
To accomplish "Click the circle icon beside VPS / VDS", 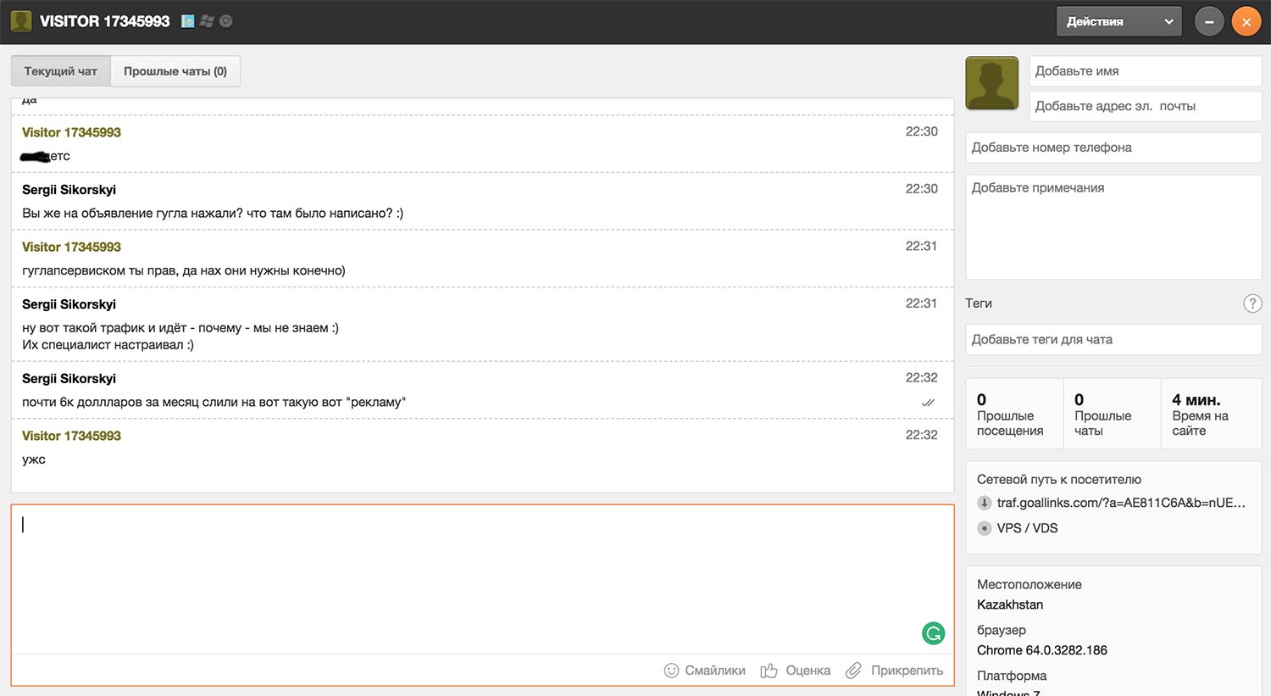I will [x=984, y=528].
